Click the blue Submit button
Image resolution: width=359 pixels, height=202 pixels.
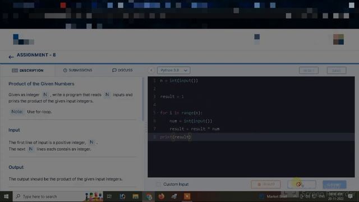tap(334, 185)
